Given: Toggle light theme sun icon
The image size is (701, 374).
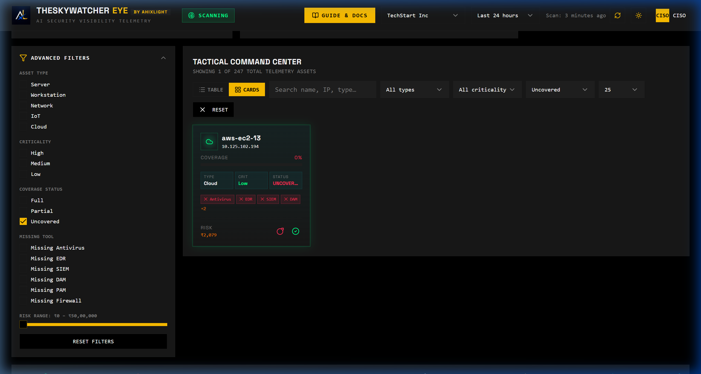Looking at the screenshot, I should point(639,15).
